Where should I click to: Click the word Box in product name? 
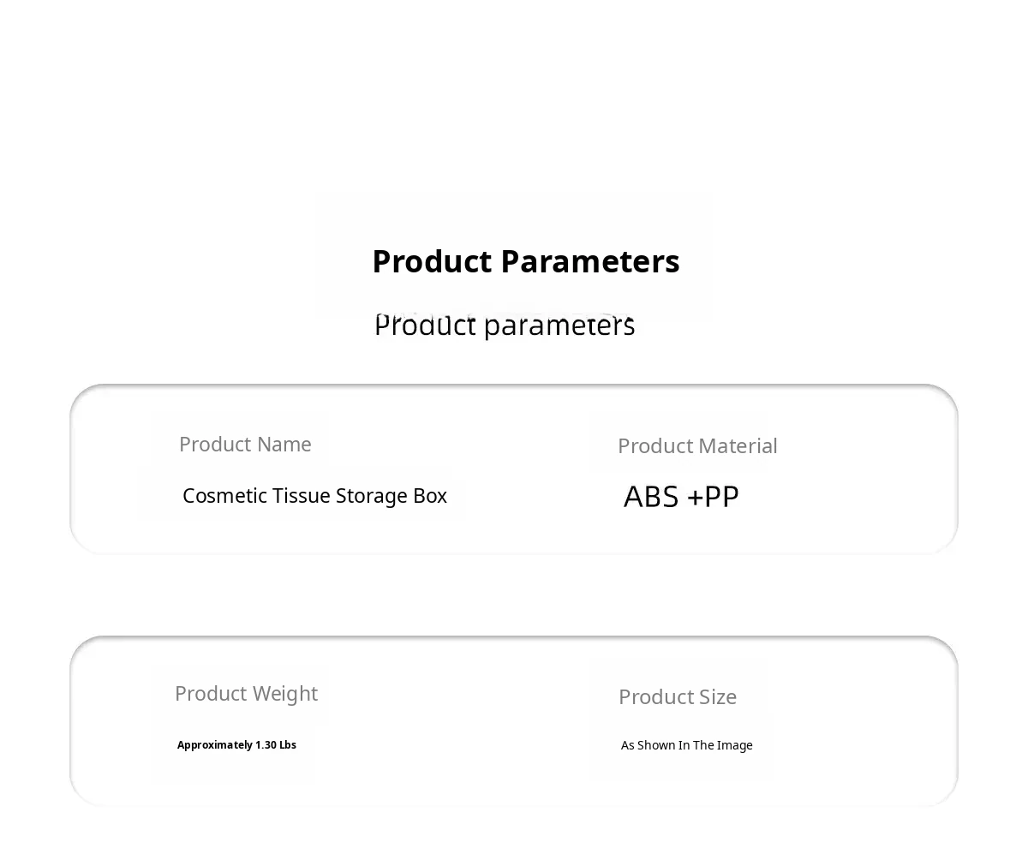tap(431, 496)
